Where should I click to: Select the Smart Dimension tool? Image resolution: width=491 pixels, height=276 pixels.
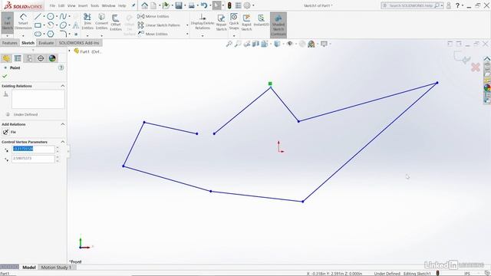pyautogui.click(x=23, y=22)
